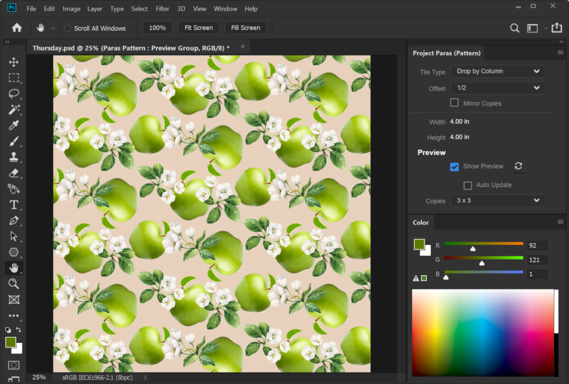Click the Fit Screen button

[198, 28]
